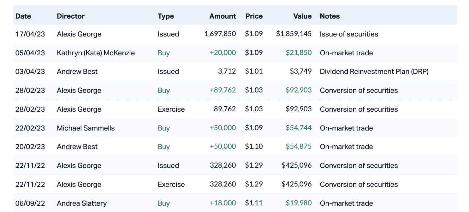Click the Notes column header
This screenshot has height=212, width=469.
pos(329,16)
